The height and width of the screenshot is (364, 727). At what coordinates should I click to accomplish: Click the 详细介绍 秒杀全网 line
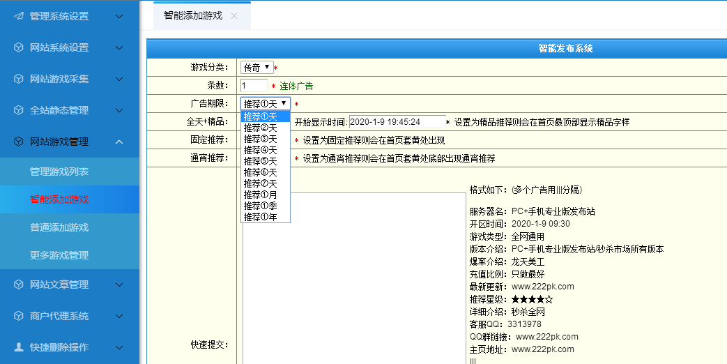click(507, 312)
